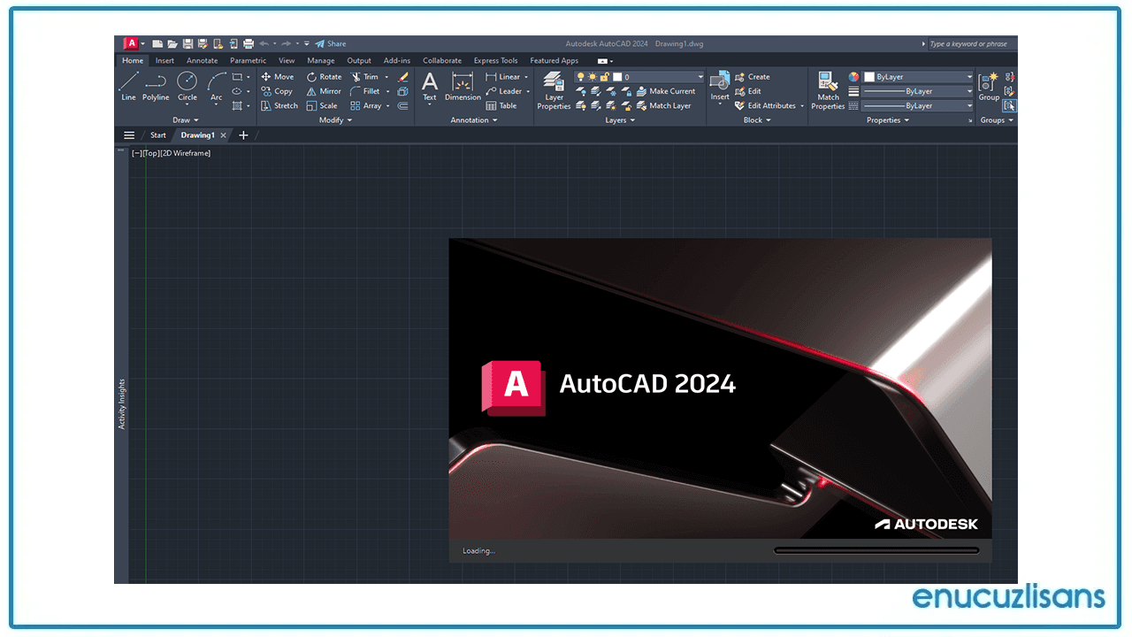Select the Circle tool
This screenshot has height=637, width=1132.
coord(187,87)
